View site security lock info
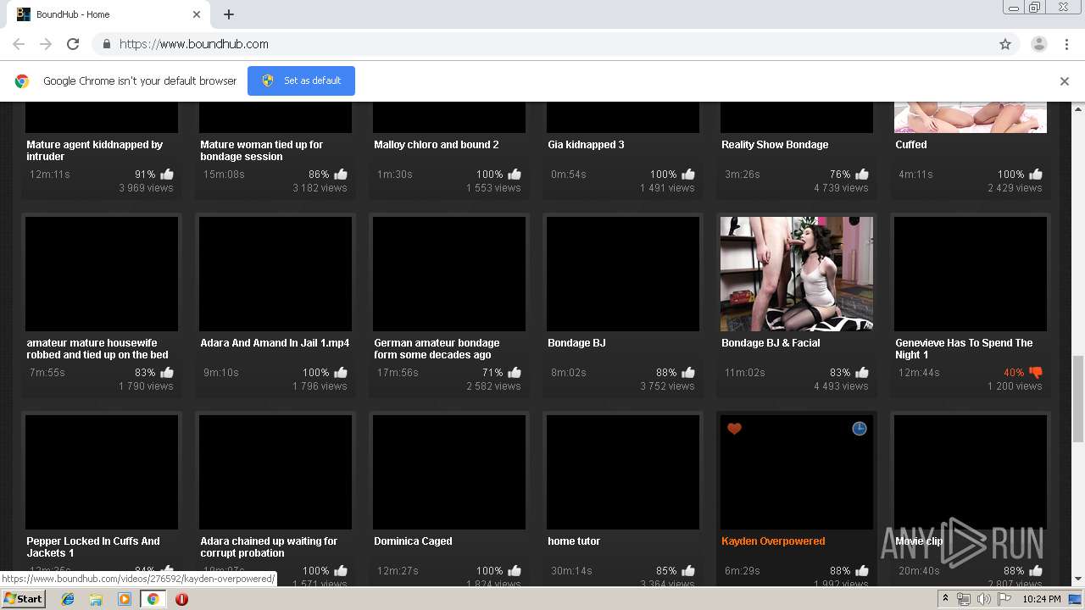1085x610 pixels. [x=107, y=44]
